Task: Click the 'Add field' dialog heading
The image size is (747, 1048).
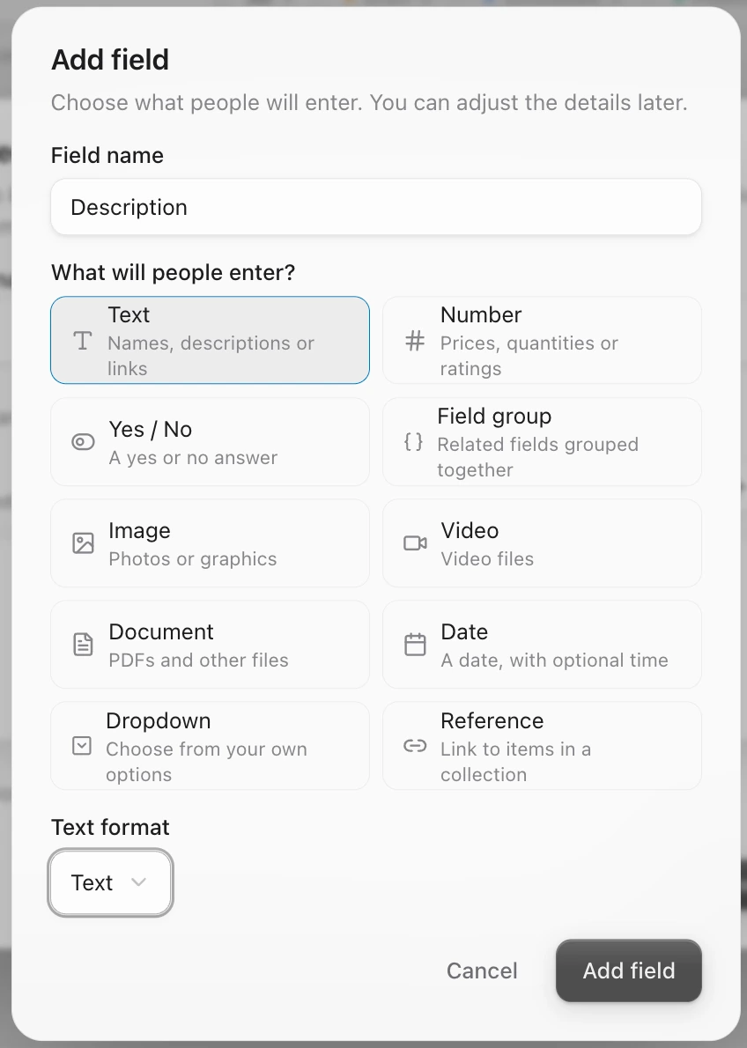Action: (x=110, y=60)
